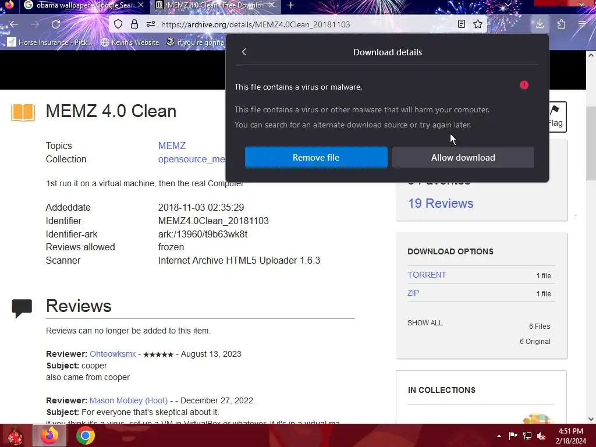Launch Chrome from the taskbar
The width and height of the screenshot is (596, 447).
pyautogui.click(x=86, y=435)
